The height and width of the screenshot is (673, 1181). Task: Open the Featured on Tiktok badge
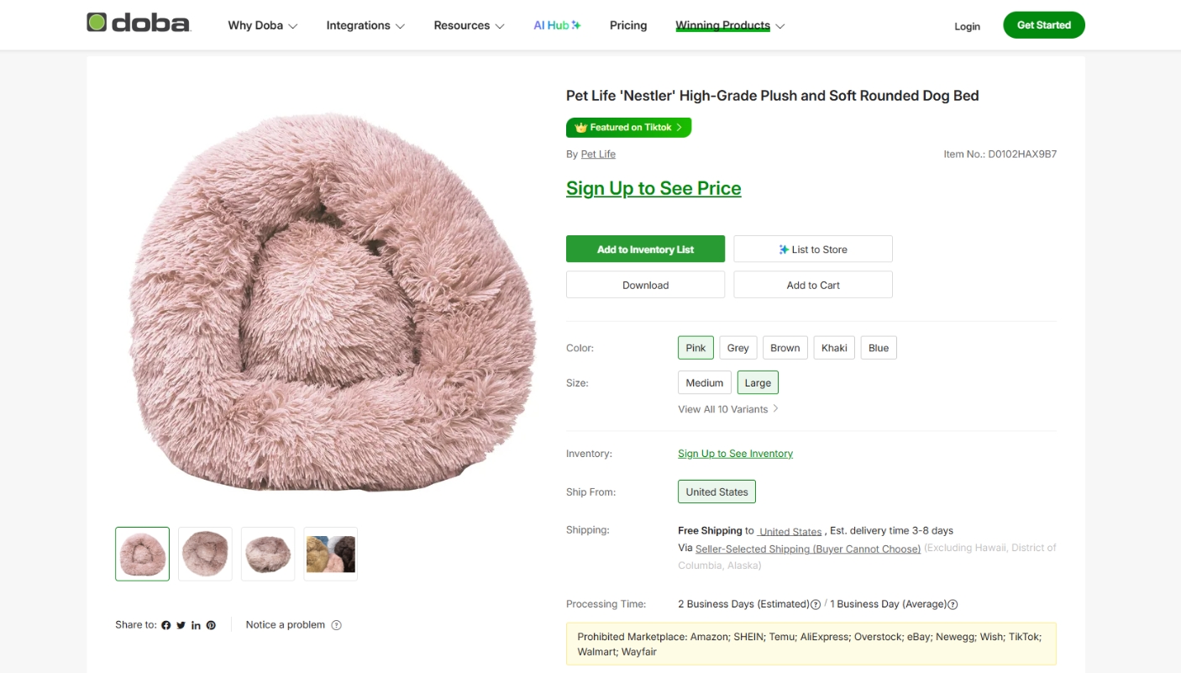coord(628,127)
